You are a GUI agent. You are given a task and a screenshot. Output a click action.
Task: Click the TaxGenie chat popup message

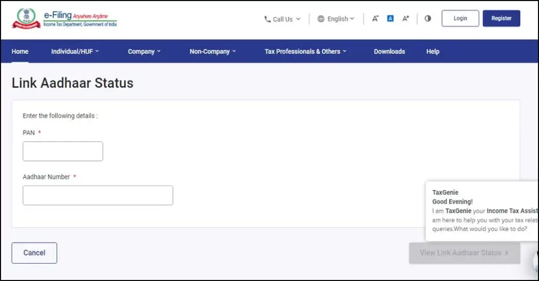pos(482,211)
